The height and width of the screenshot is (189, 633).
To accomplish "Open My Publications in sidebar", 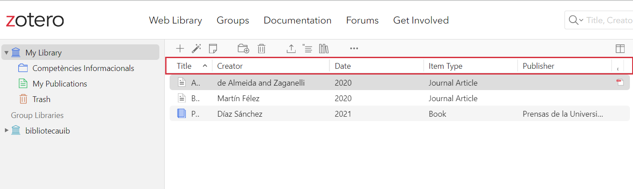I will 60,83.
